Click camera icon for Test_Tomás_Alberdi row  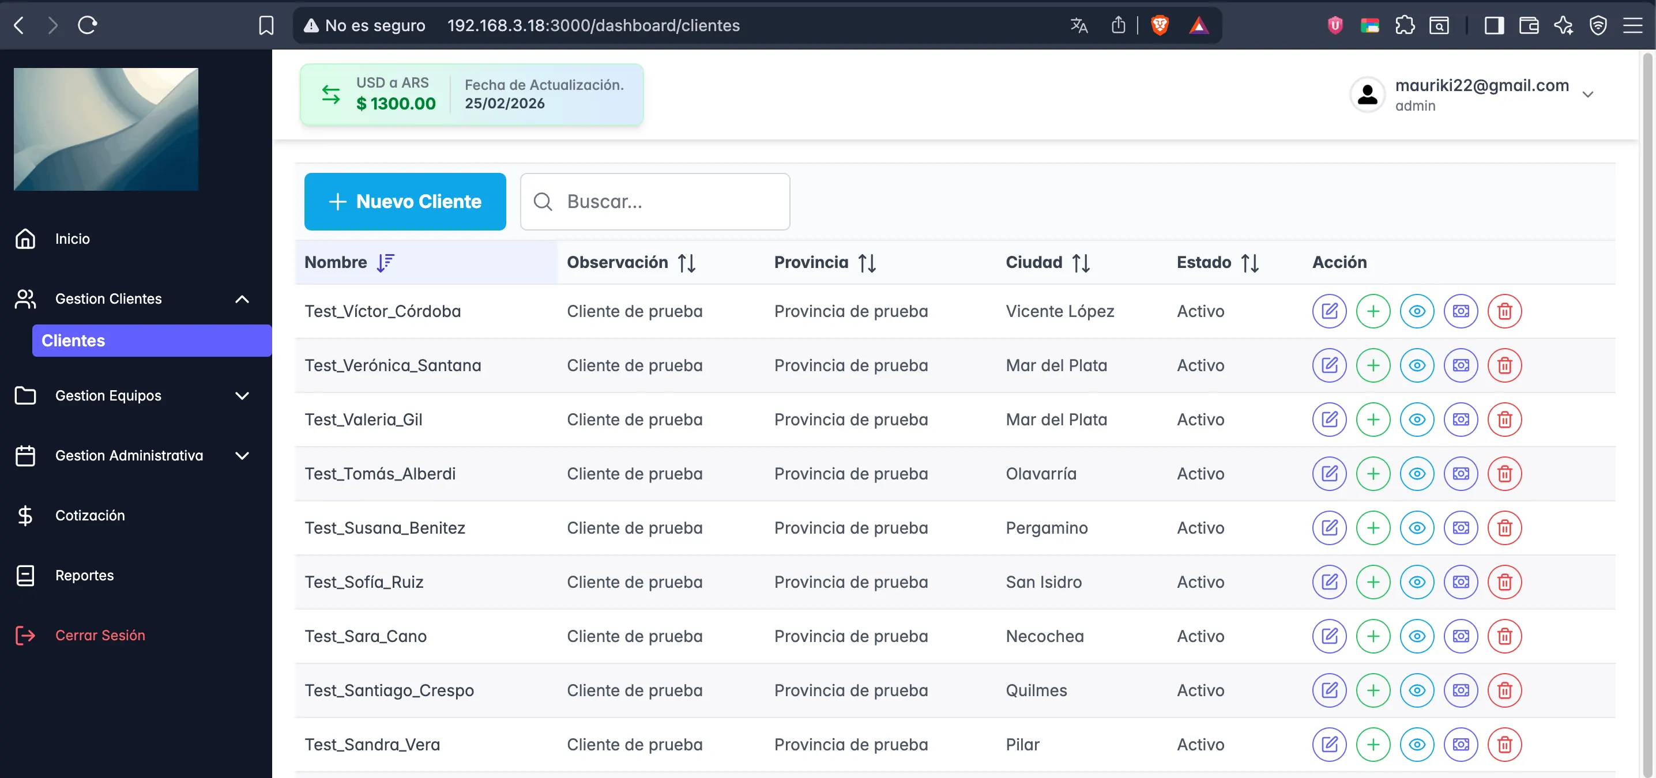[x=1461, y=474]
